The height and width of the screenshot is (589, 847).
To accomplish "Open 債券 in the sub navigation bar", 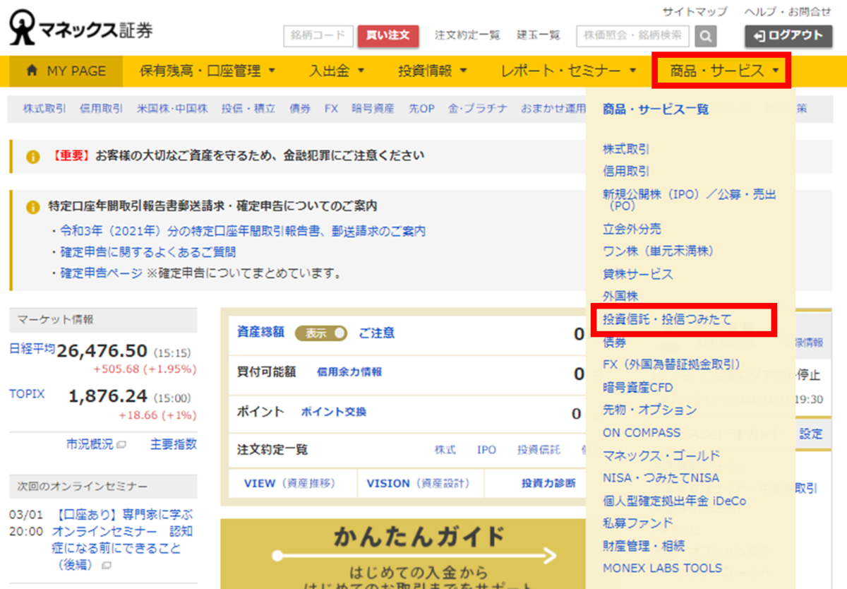I will click(x=300, y=109).
